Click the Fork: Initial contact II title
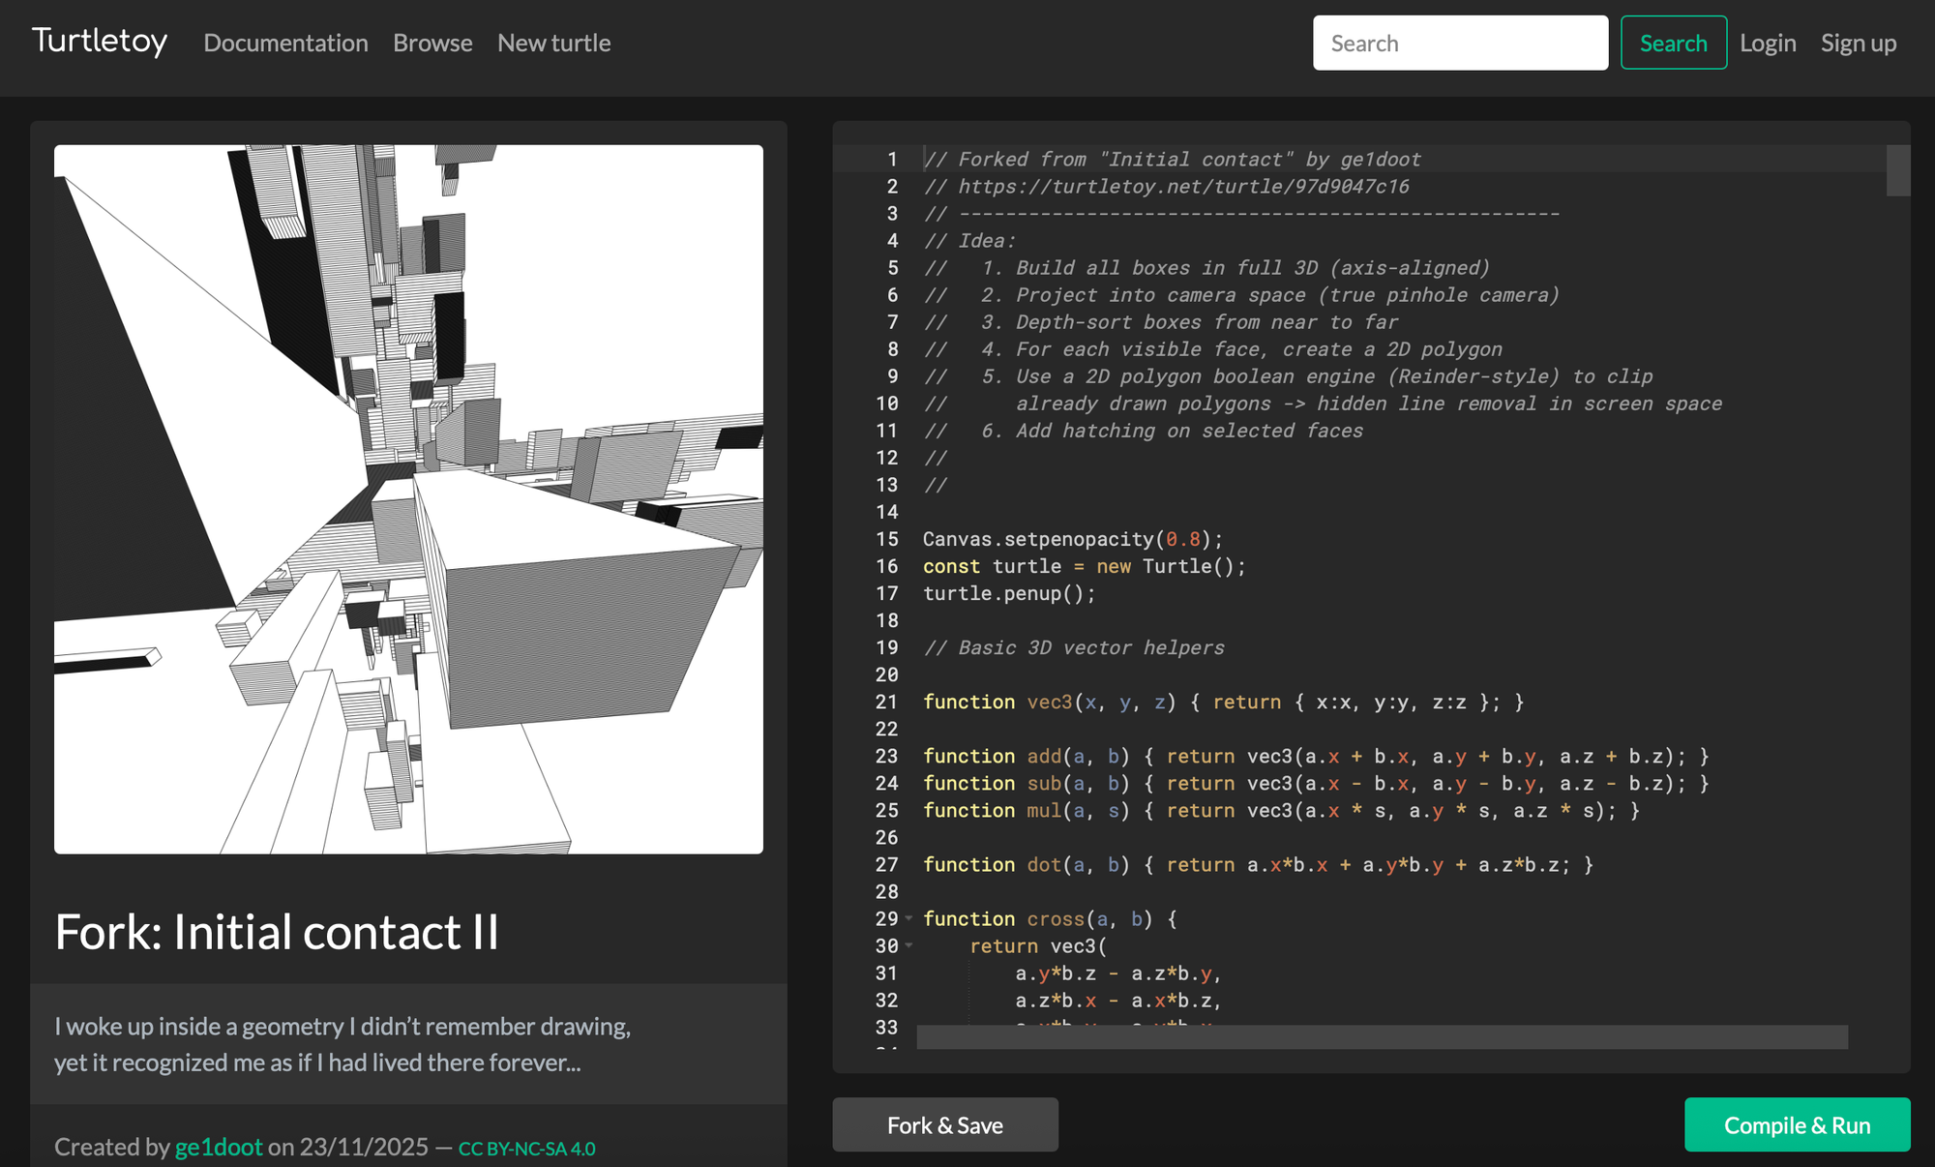 277,932
